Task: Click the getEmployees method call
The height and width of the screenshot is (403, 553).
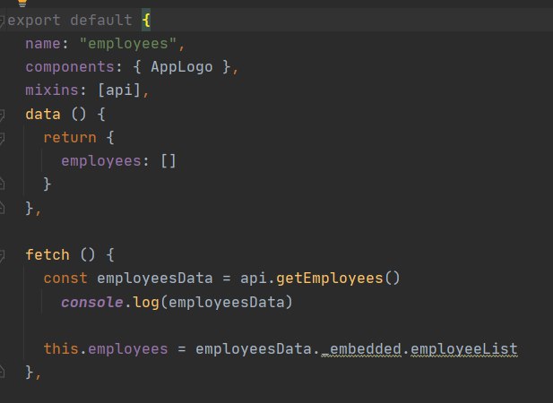Action: [x=330, y=279]
